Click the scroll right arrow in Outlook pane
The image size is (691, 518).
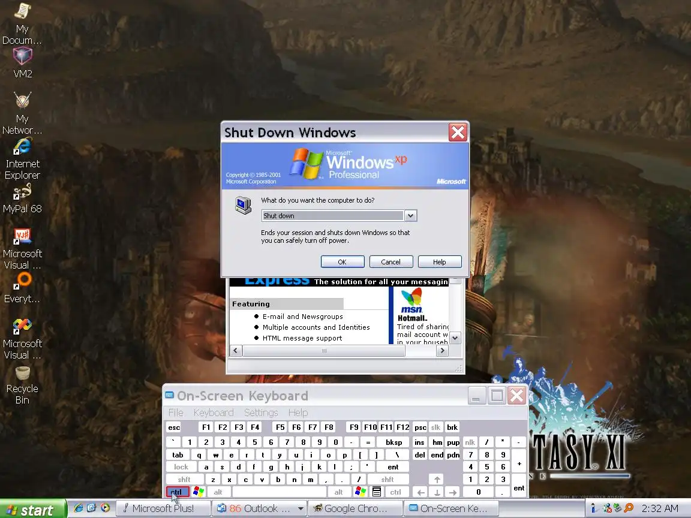pos(442,351)
